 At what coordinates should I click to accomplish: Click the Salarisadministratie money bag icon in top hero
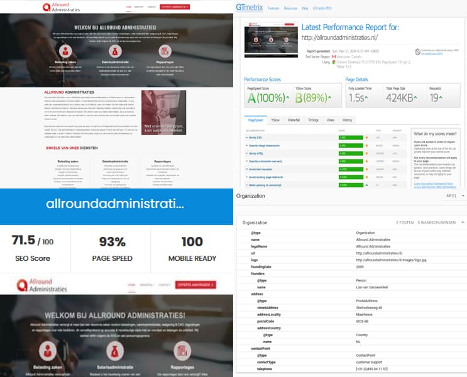coord(115,52)
